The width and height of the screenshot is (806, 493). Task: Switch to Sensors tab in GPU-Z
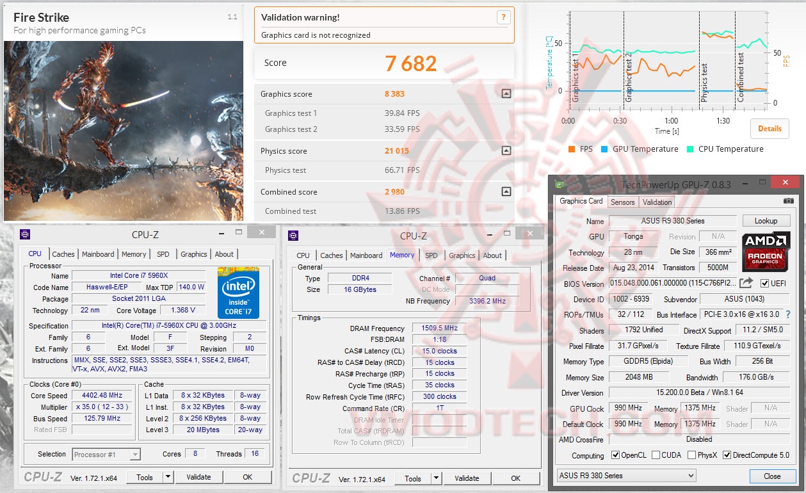click(622, 202)
